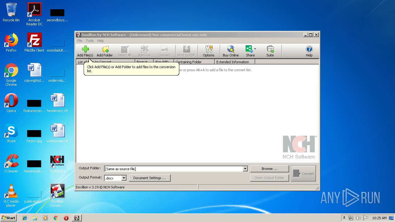Open the Firefox desktop shortcut
Screen dimensions: 395x222
click(x=11, y=43)
